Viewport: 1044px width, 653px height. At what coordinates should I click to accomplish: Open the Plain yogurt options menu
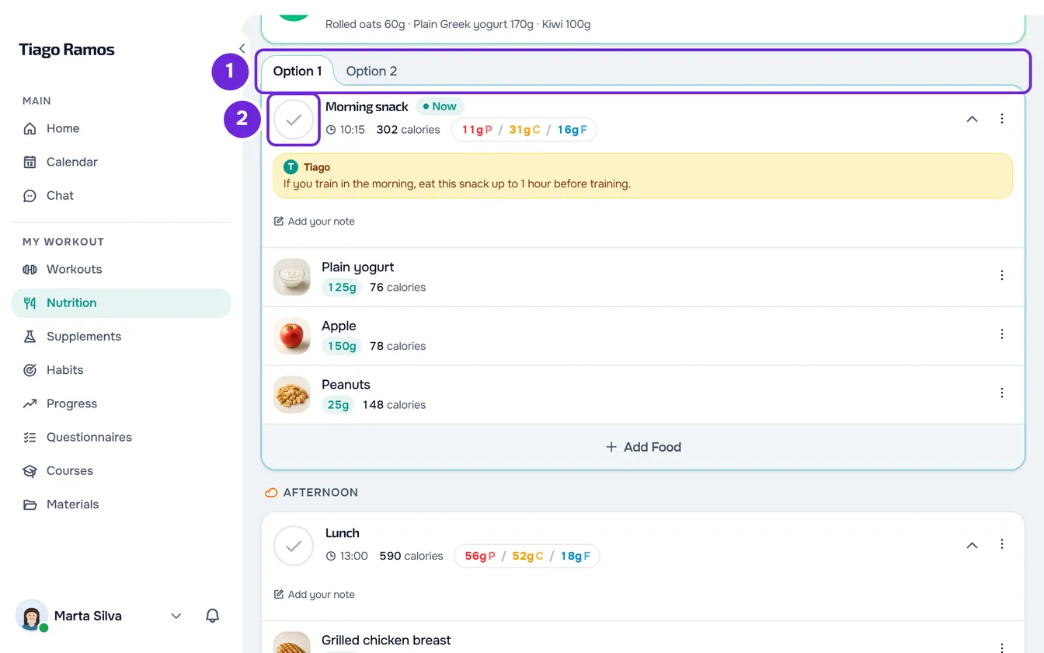(1002, 275)
